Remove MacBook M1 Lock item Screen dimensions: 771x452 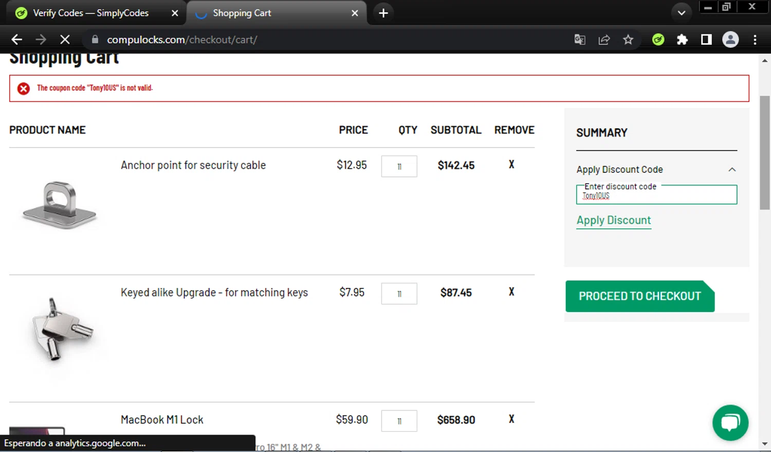coord(511,419)
